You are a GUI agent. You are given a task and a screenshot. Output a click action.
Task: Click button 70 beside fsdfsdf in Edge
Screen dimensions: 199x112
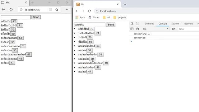coord(12,30)
